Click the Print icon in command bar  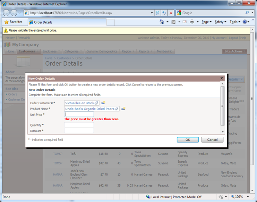192,22
